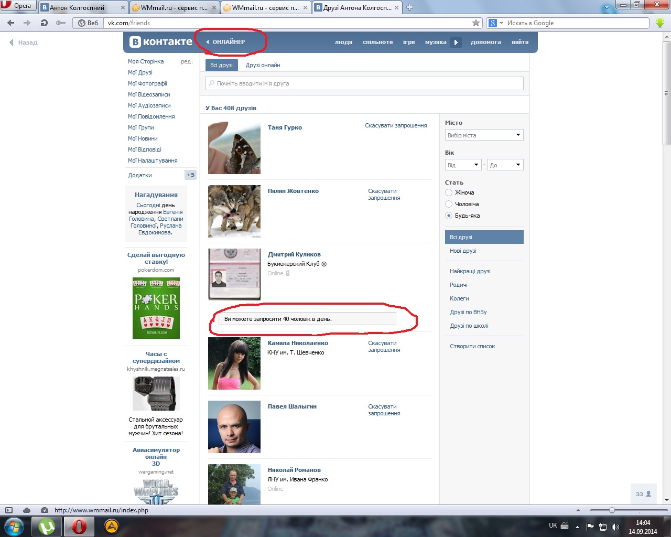
Task: Click the Opera zoom slider handle
Action: (612, 510)
